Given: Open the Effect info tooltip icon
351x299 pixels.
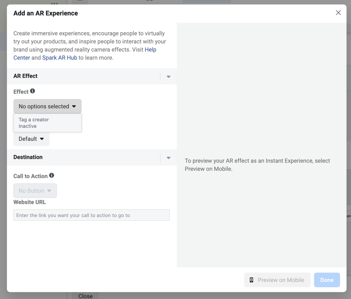Looking at the screenshot, I should click(33, 91).
